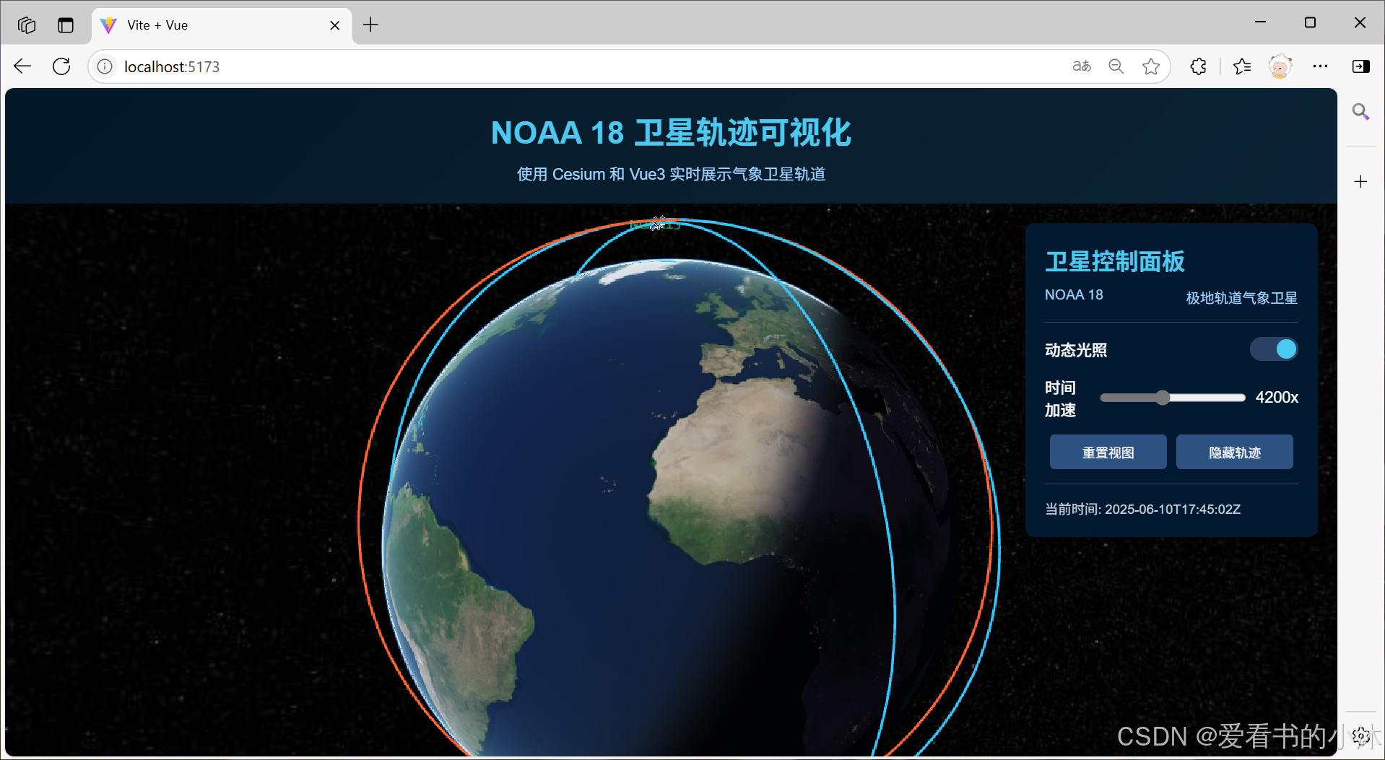Click the 4200x speed value

coord(1277,398)
